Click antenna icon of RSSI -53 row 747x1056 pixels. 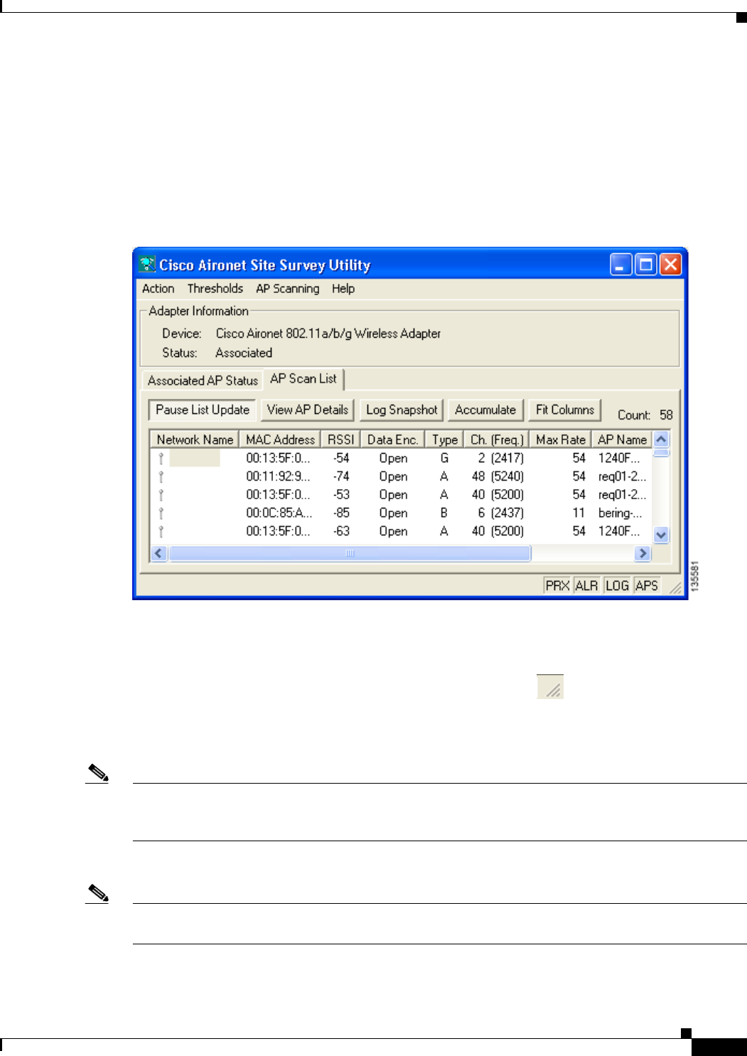(x=161, y=495)
